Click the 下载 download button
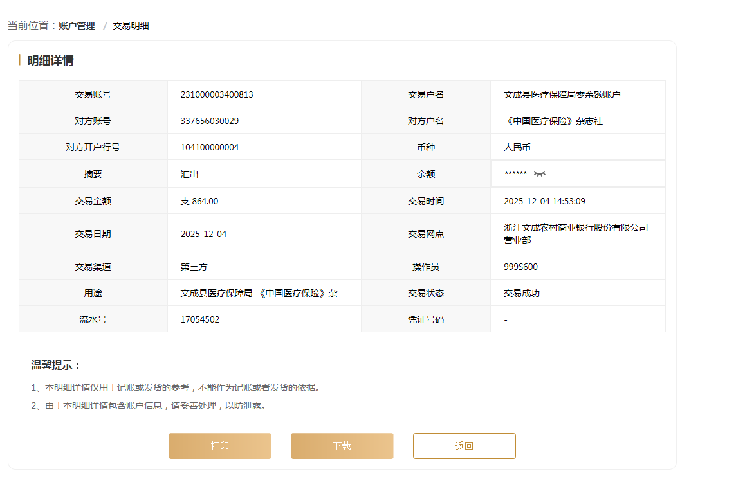Viewport: 736px width, 480px height. tap(342, 446)
